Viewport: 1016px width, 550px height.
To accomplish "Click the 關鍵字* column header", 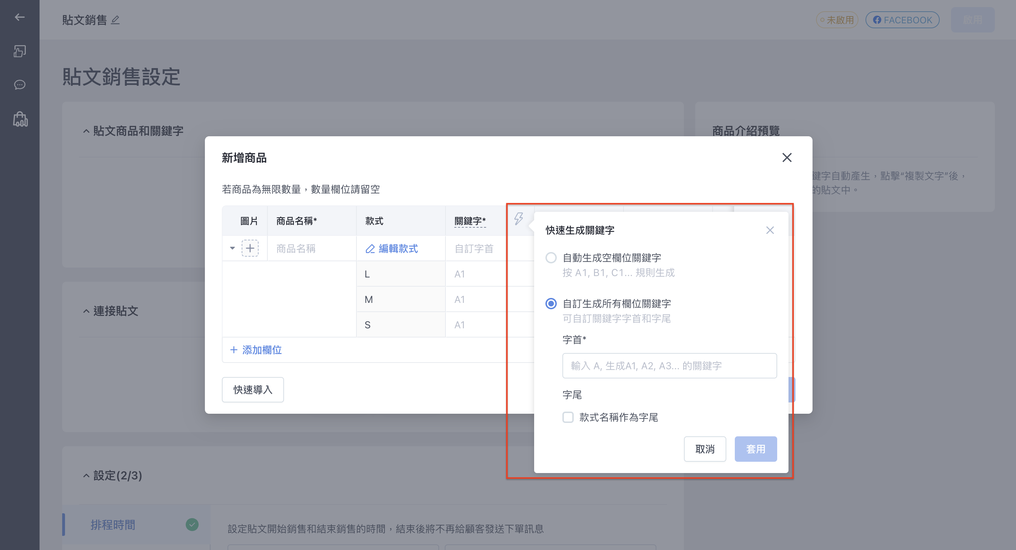I will (470, 221).
